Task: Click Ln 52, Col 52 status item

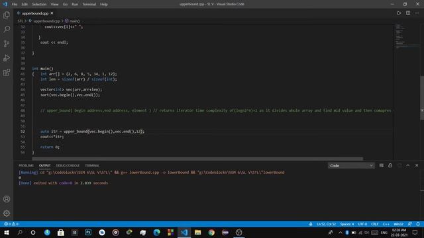Action: 326,224
